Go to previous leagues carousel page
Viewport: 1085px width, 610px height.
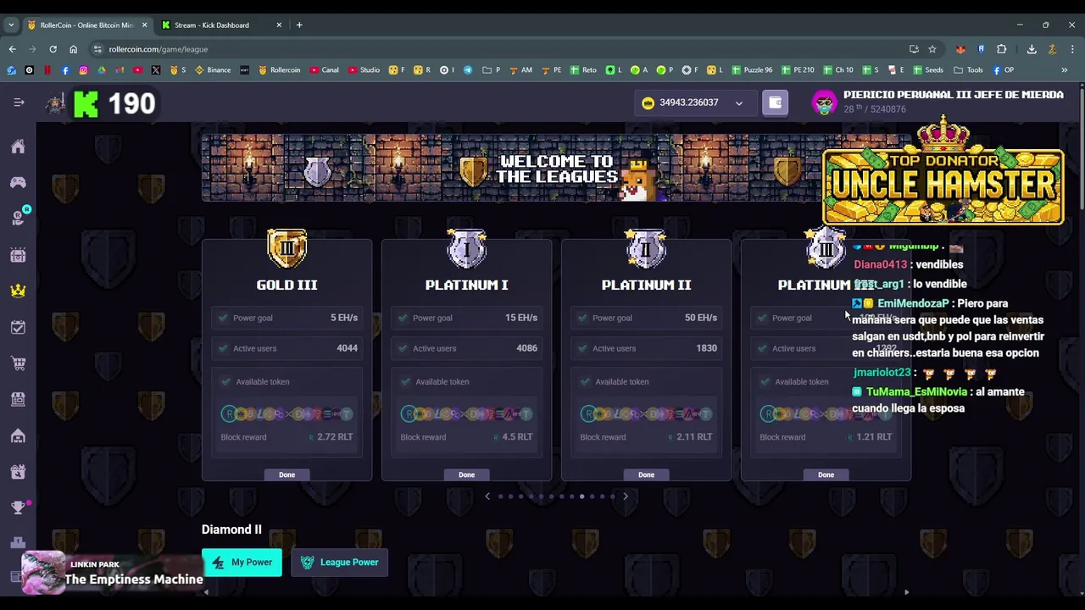(487, 496)
